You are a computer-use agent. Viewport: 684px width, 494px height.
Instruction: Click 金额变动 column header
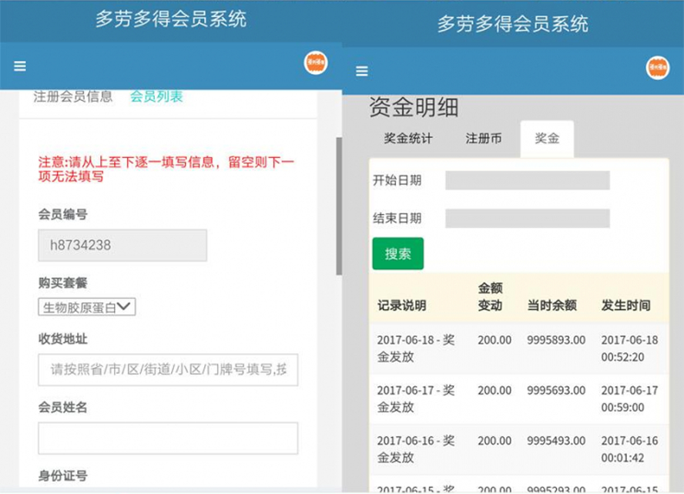(x=491, y=297)
